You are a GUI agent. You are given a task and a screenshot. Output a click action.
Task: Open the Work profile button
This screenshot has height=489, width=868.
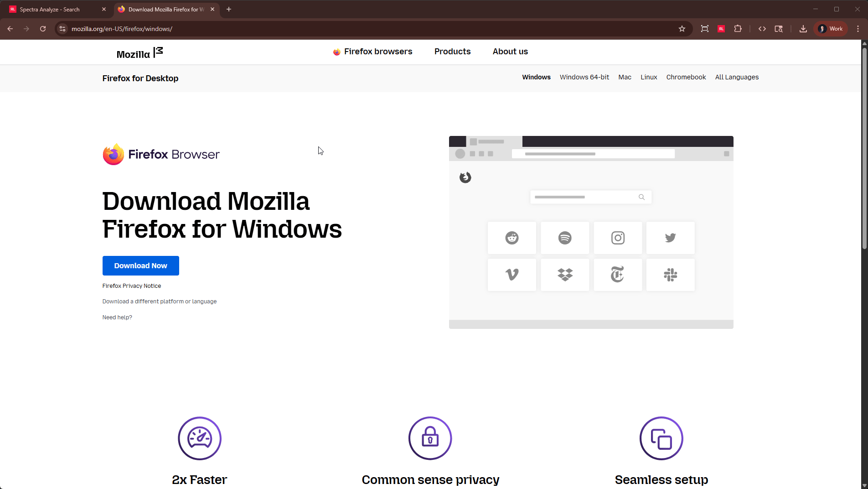831,29
